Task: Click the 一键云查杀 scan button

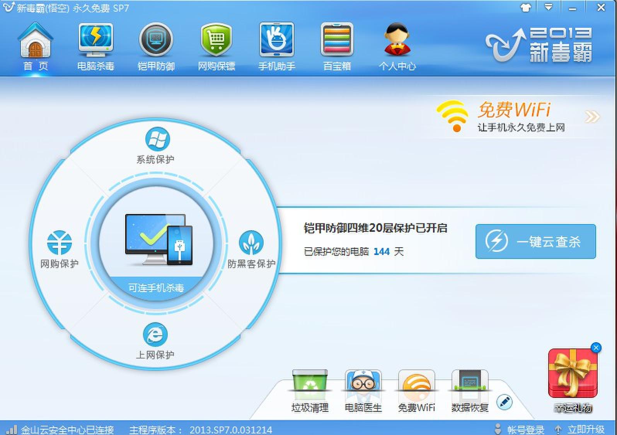Action: coord(535,241)
